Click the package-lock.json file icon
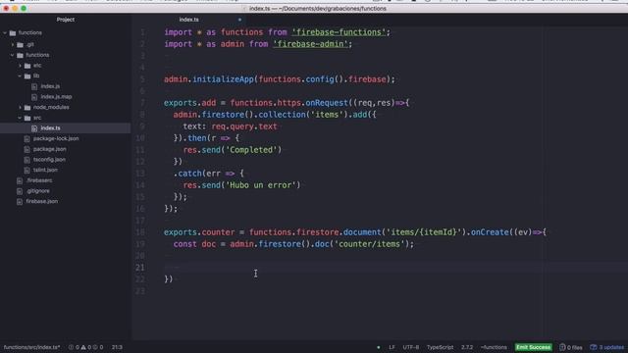This screenshot has width=628, height=353. (26, 138)
